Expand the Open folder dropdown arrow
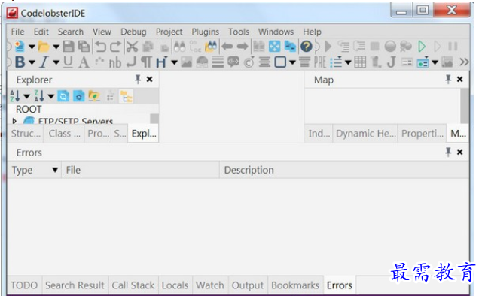The width and height of the screenshot is (482, 296). point(56,47)
